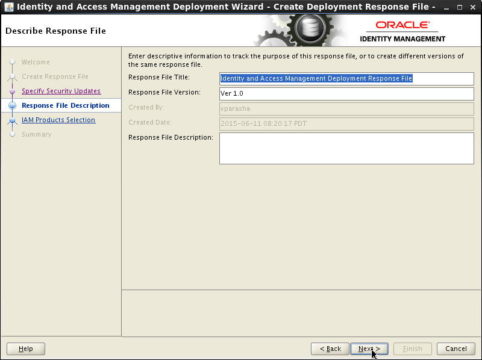The height and width of the screenshot is (360, 482).
Task: Click the Response File Description text area
Action: (x=346, y=147)
